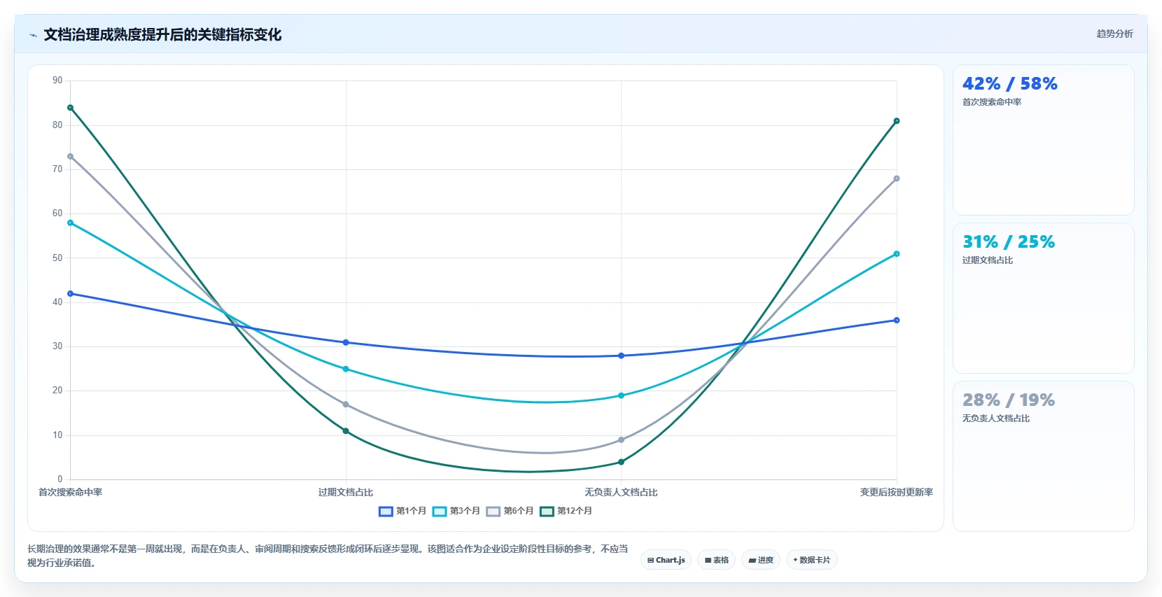Open the 31% / 25% metric card

(1044, 298)
